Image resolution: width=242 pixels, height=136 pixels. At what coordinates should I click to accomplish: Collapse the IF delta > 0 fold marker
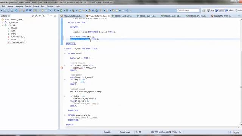(65, 96)
